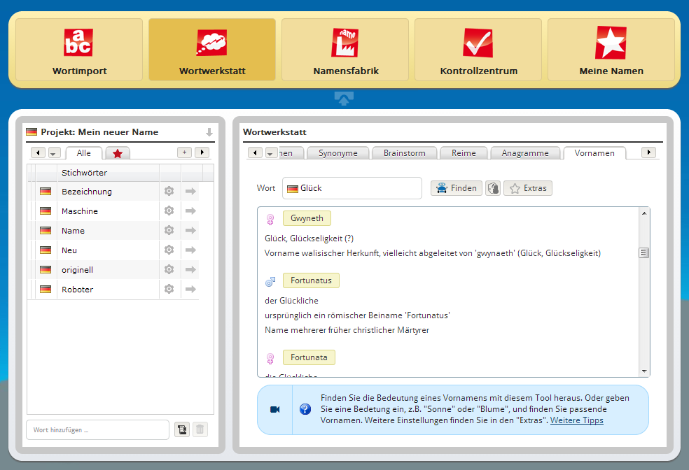The width and height of the screenshot is (689, 470).
Task: Select the Vornamen tab
Action: point(594,153)
